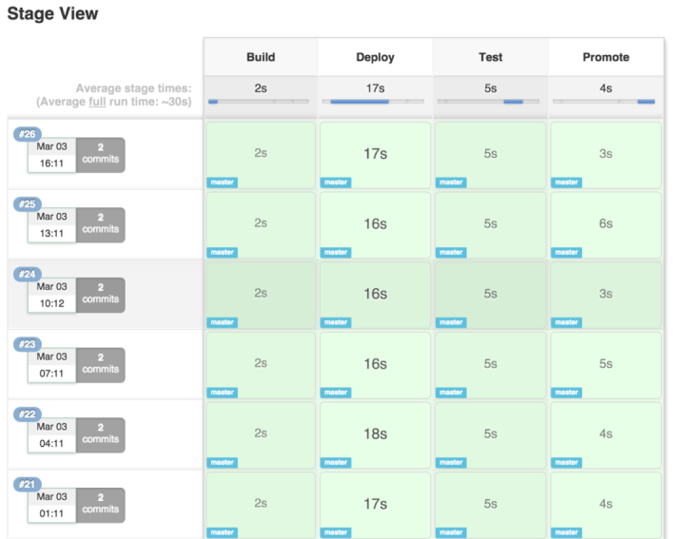685x539 pixels.
Task: Open build #26 badge
Action: (x=26, y=134)
